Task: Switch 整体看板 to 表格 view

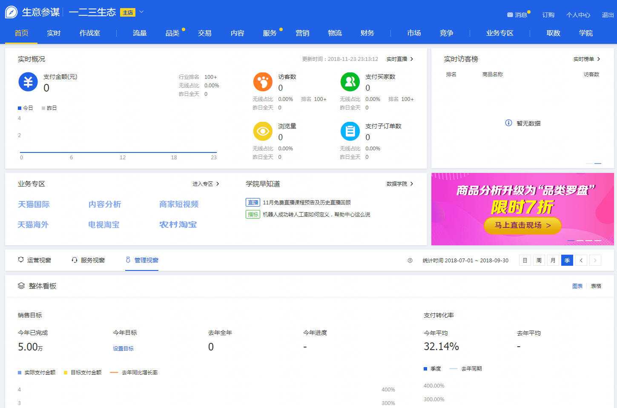Action: click(596, 286)
